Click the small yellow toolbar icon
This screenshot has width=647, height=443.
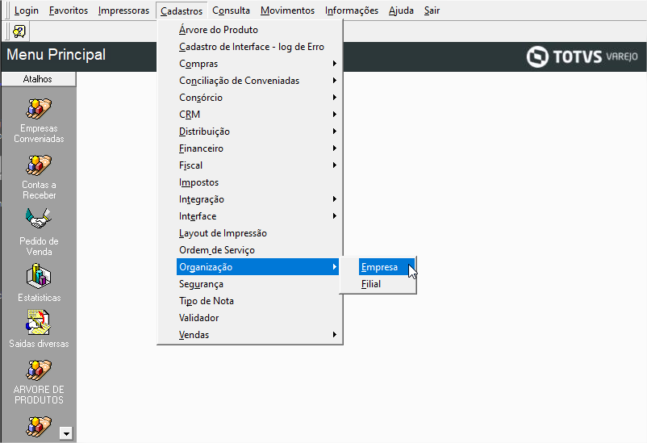[19, 31]
